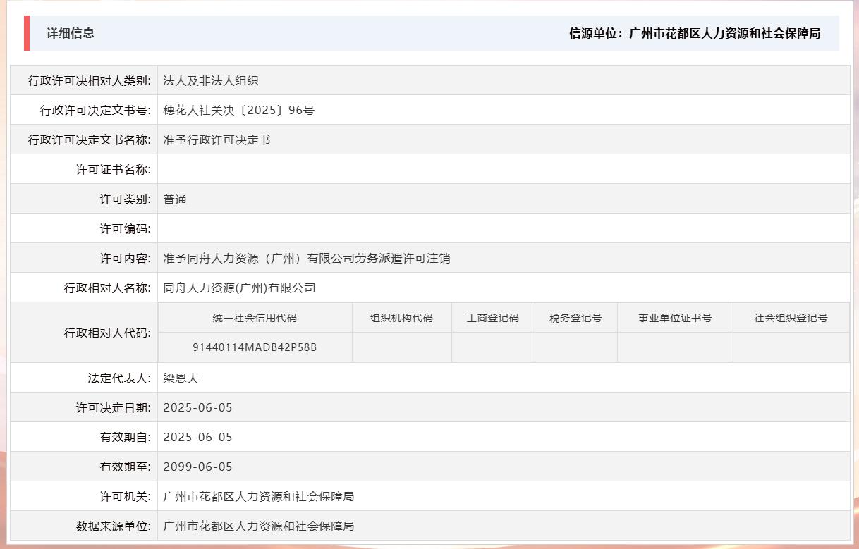Screen dimensions: 859x549
Task: Click the 组织机构代码 column header
Action: (x=402, y=317)
